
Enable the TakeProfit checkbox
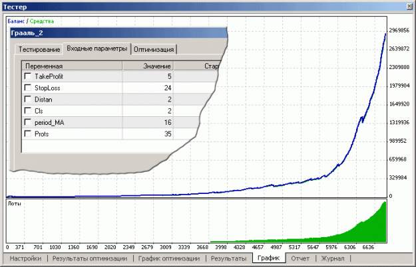(x=27, y=76)
